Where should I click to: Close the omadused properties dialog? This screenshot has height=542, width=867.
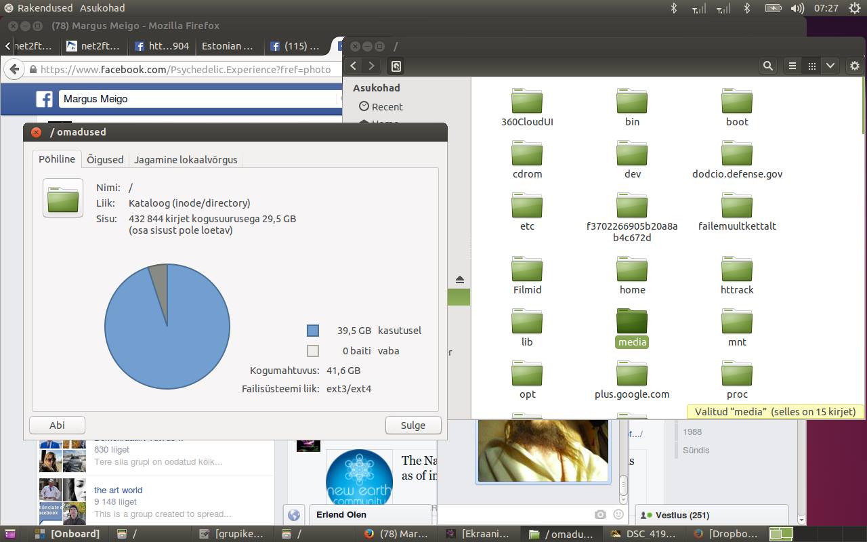(x=37, y=132)
